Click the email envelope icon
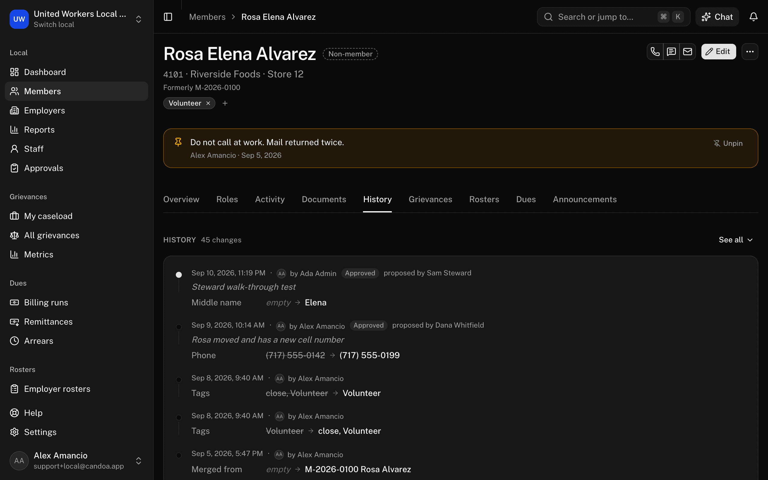The image size is (768, 480). (x=687, y=51)
